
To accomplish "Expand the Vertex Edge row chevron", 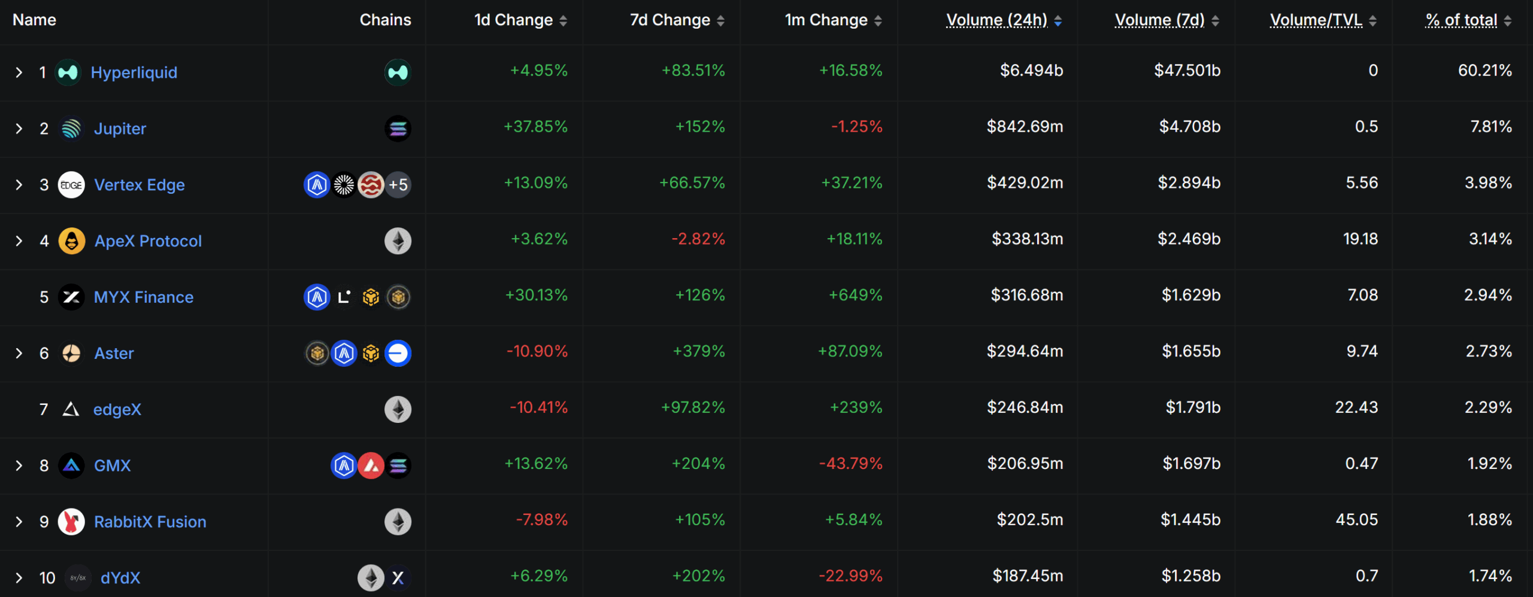I will [19, 185].
